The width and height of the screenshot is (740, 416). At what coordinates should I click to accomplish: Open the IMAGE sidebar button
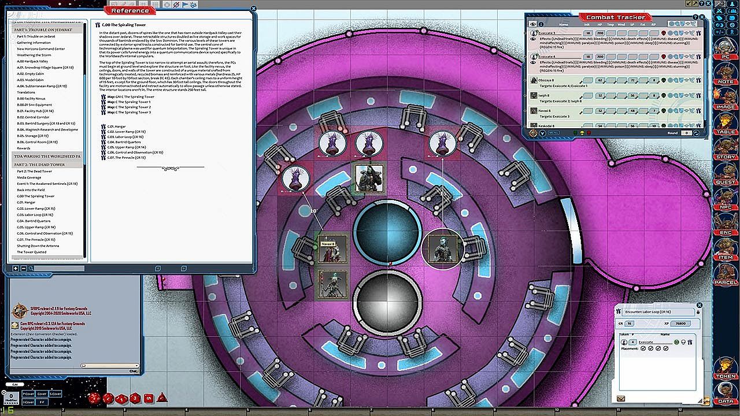click(x=726, y=98)
